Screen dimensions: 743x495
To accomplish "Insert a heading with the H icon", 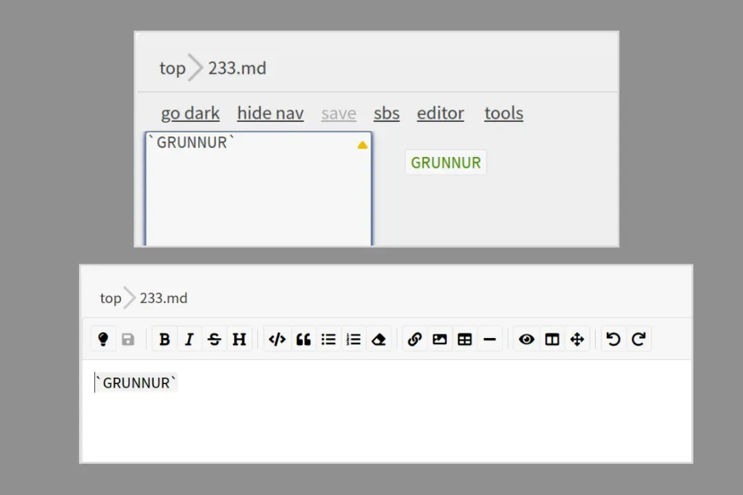I will tap(239, 339).
